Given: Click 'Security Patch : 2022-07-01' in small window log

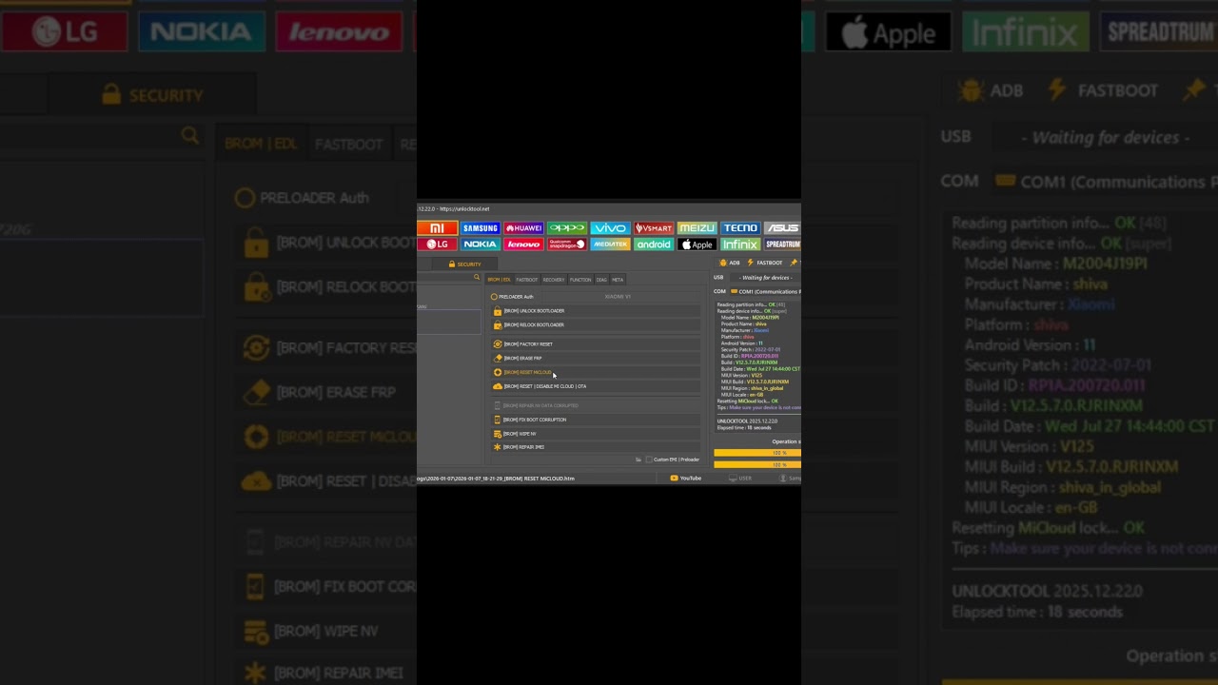Looking at the screenshot, I should (x=751, y=350).
